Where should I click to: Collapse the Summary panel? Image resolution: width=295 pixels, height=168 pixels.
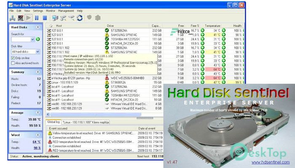[x=38, y=72]
